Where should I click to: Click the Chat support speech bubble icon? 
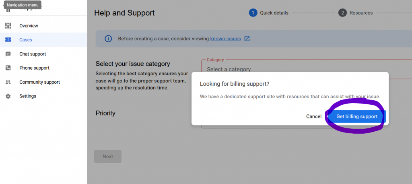point(8,54)
